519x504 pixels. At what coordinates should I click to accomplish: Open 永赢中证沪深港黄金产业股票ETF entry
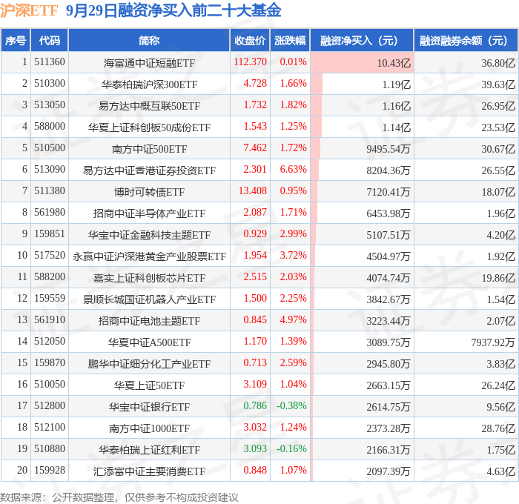(149, 256)
